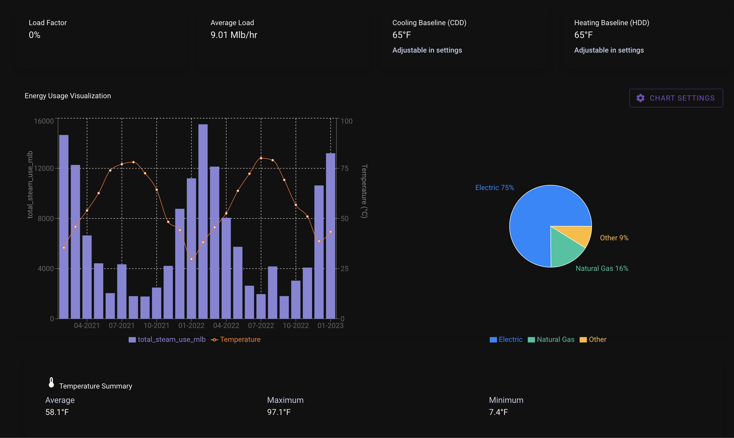Click the Heating Baseline (HDD) heading

pyautogui.click(x=612, y=23)
